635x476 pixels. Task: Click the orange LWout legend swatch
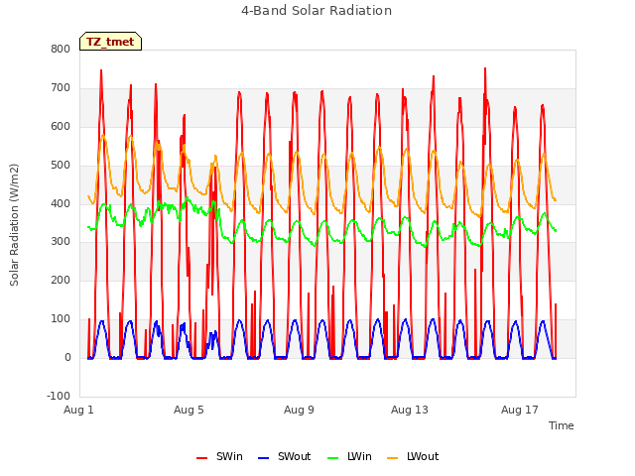coord(393,458)
